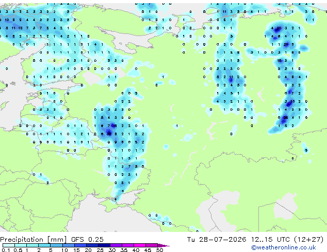Click the '20' precipitation value on the map
Image resolution: width=327 pixels, height=252 pixels.
pos(279,28)
